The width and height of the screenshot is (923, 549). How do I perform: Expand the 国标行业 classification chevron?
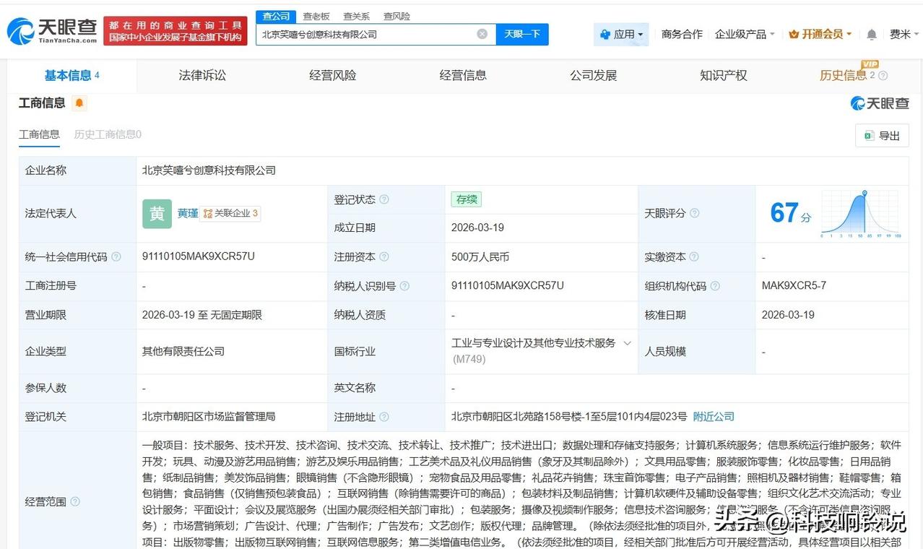627,343
